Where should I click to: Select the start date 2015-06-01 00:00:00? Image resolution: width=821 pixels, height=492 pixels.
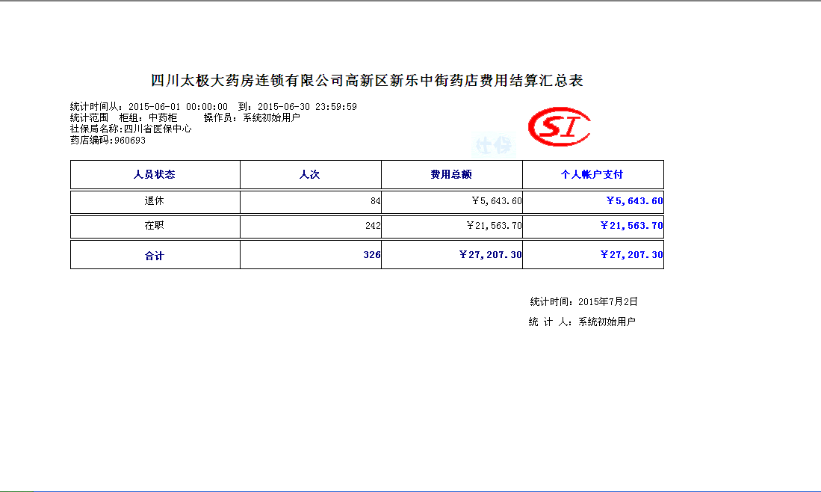(x=178, y=107)
